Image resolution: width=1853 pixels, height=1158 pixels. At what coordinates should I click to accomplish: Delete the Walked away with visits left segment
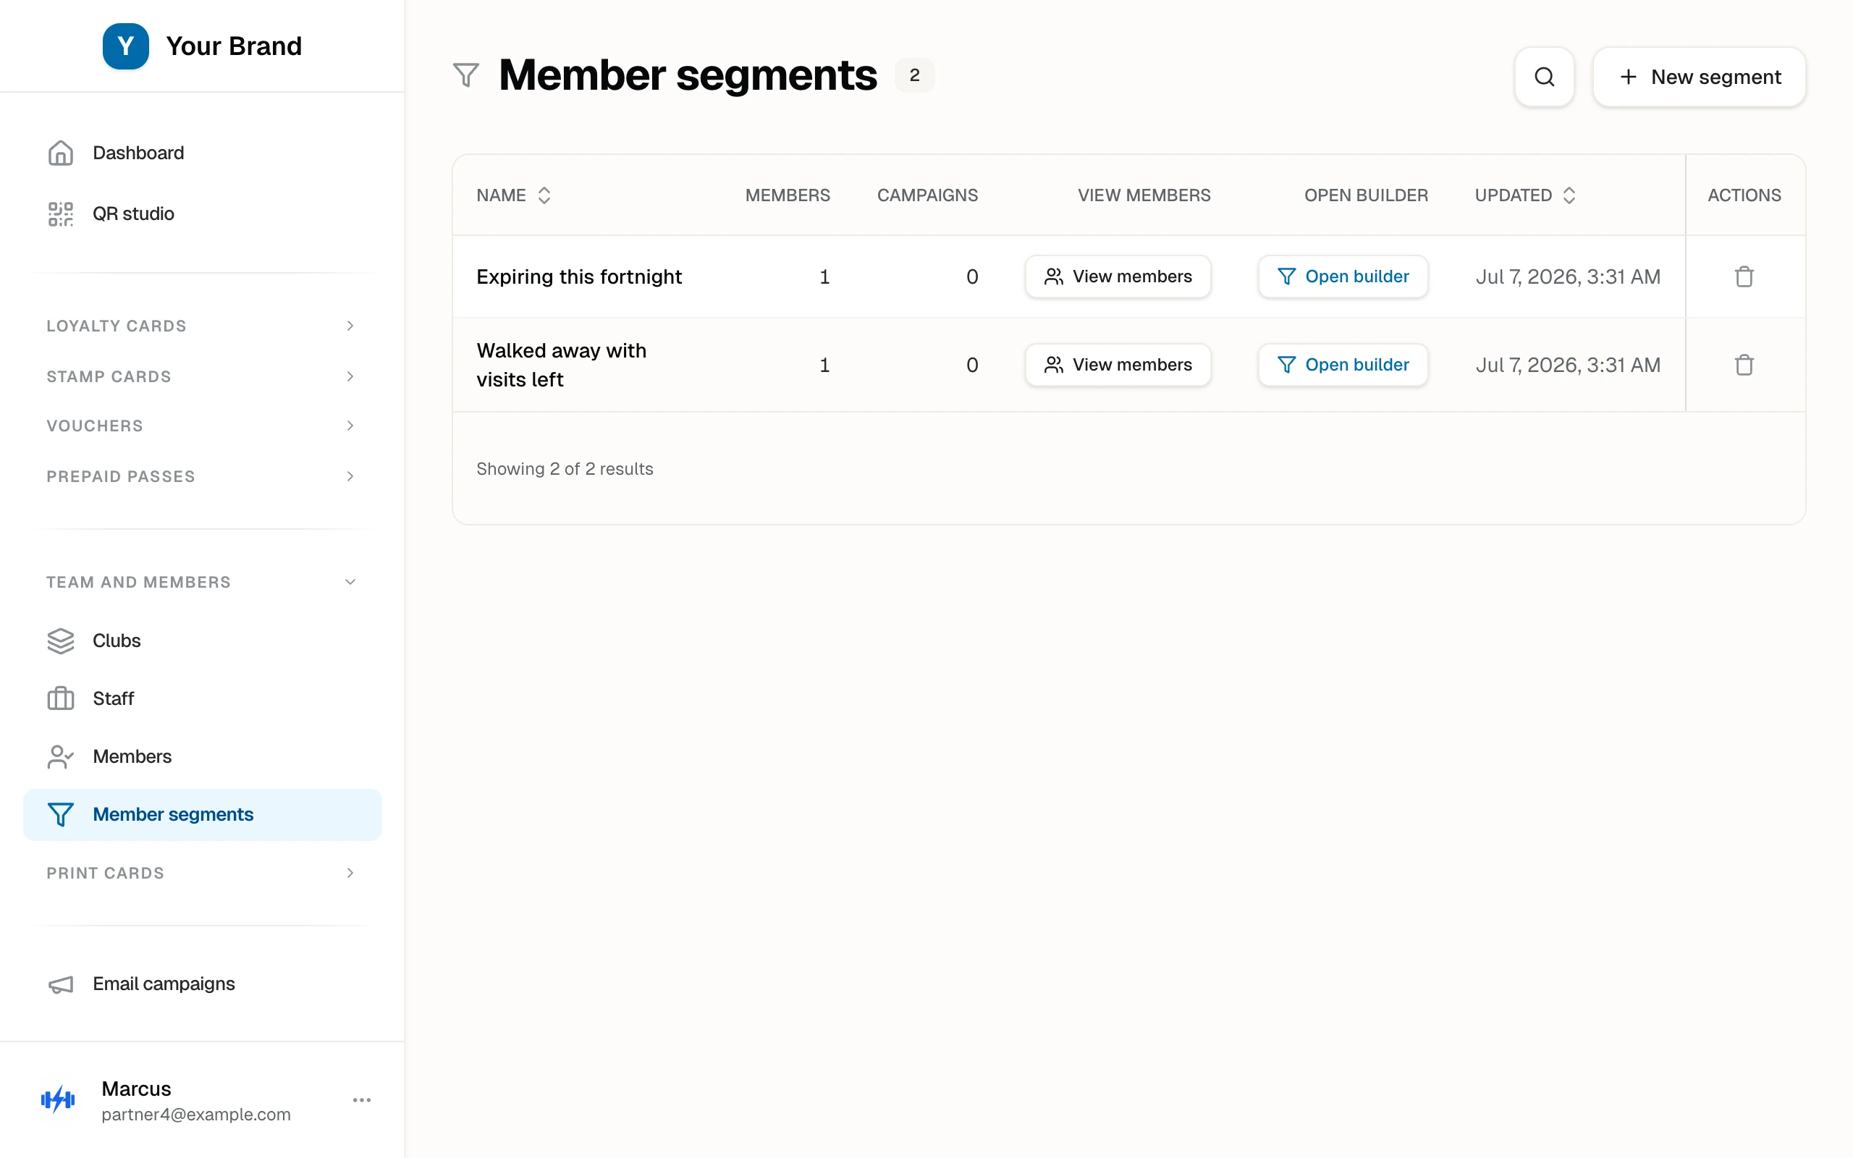click(1744, 365)
